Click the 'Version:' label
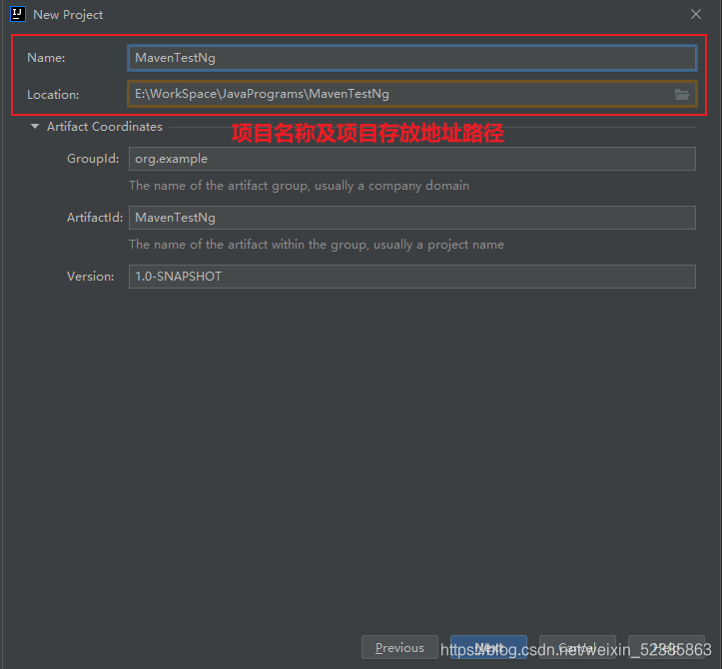 click(x=90, y=277)
